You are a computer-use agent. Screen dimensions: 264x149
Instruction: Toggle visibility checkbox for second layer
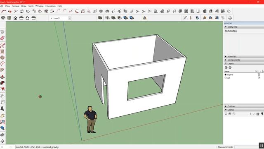(x=259, y=78)
